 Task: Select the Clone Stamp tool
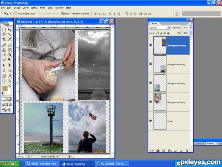[4, 50]
